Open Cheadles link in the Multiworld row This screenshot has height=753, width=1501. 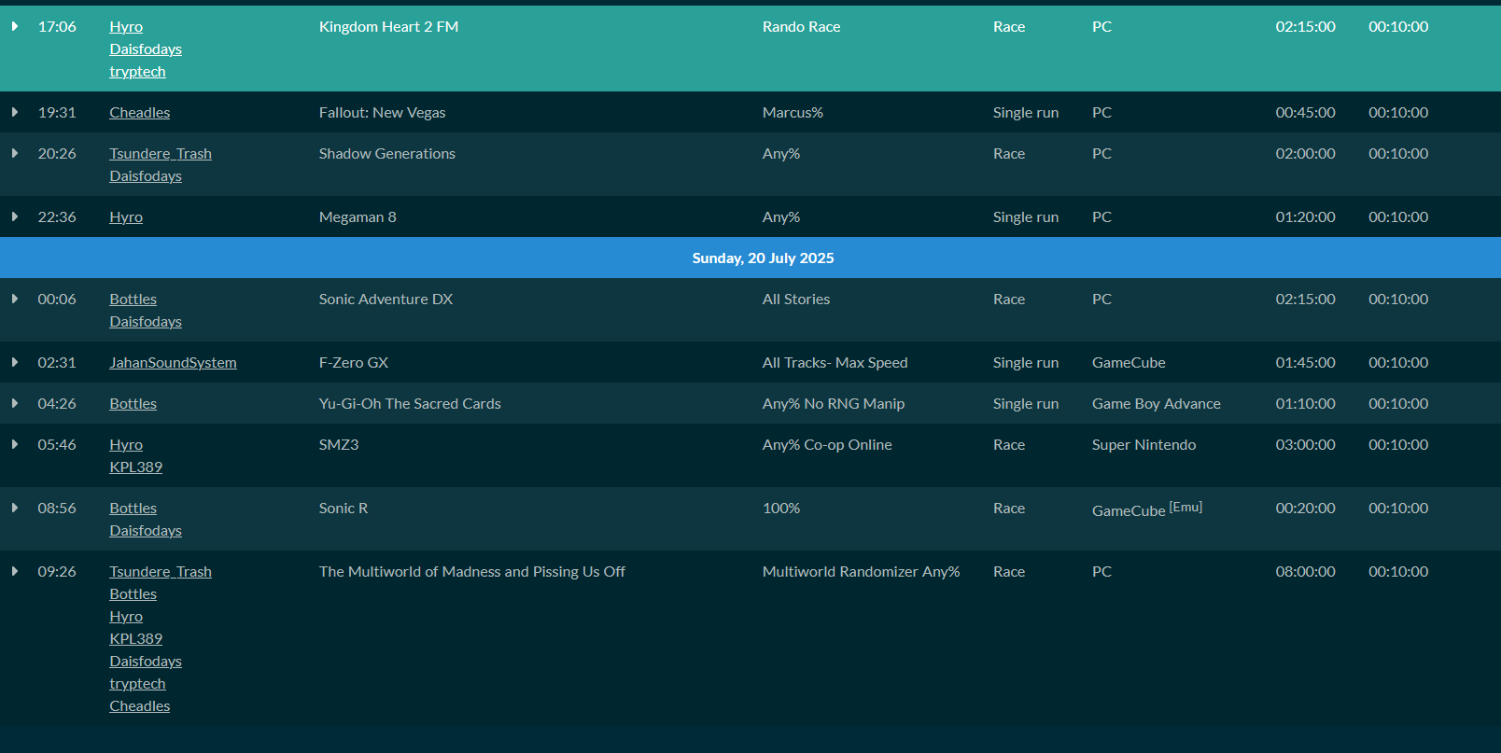(140, 706)
